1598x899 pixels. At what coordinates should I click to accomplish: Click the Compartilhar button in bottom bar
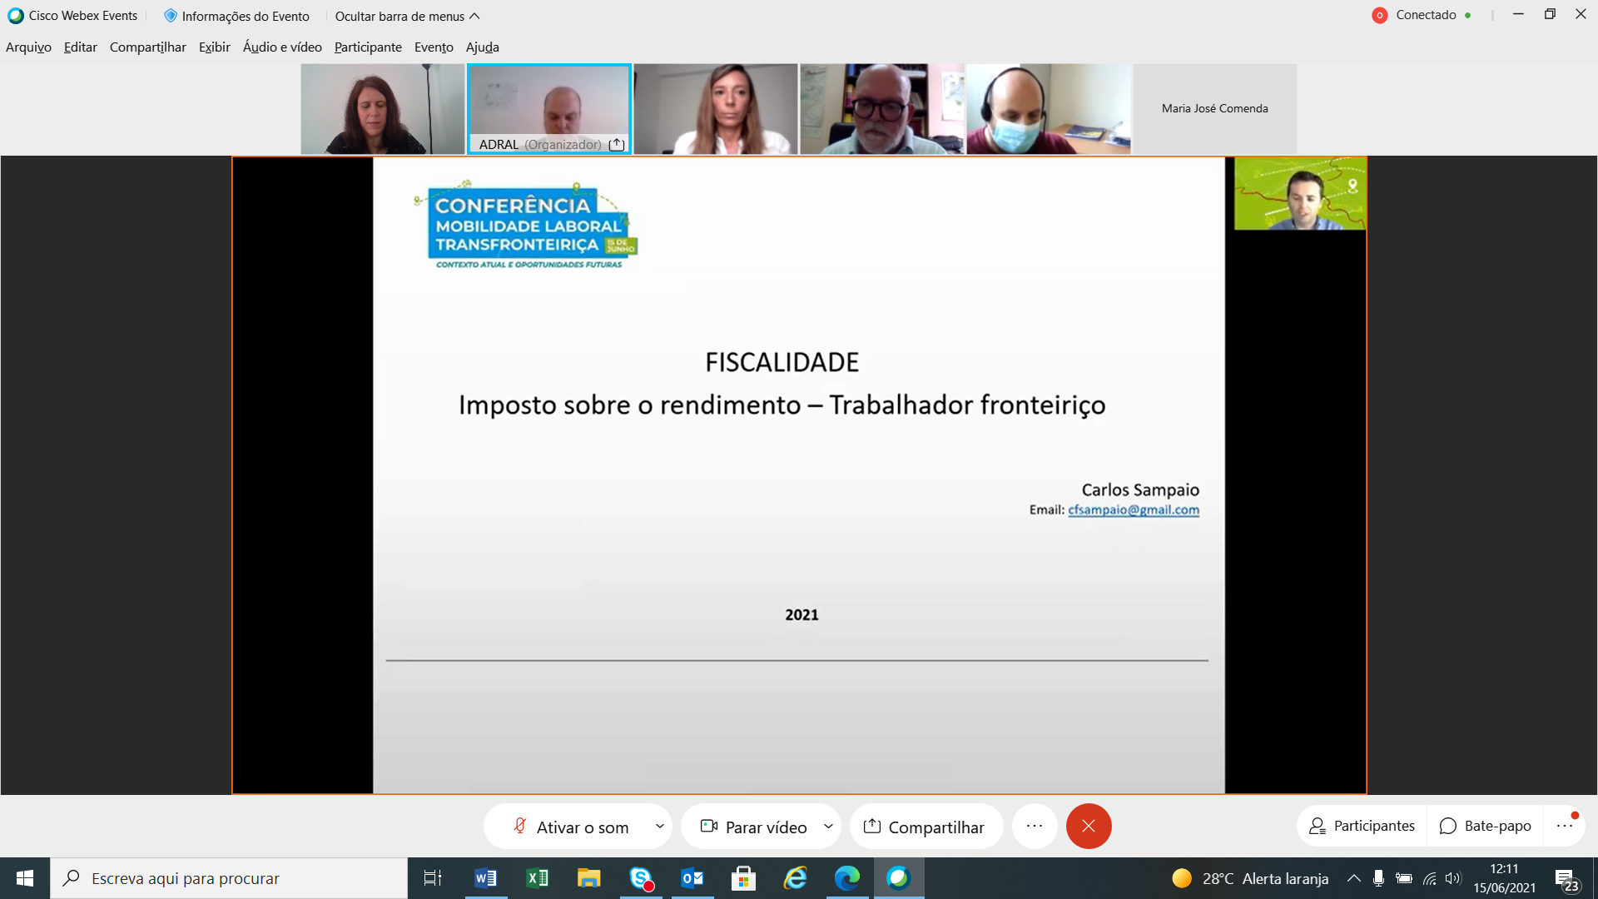click(x=924, y=827)
